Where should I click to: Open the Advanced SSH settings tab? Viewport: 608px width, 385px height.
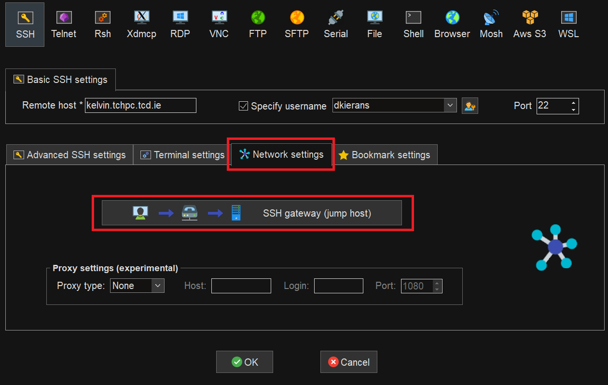[x=69, y=154]
